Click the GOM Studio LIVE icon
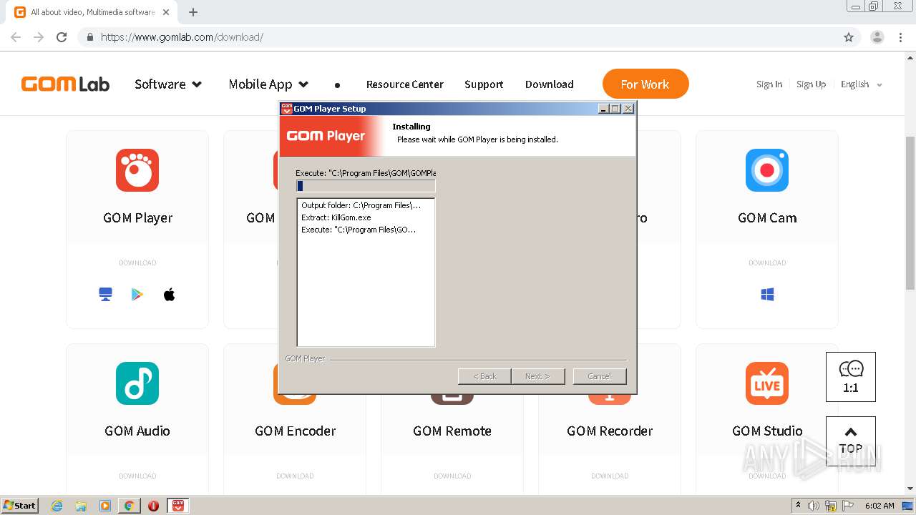This screenshot has height=515, width=916. (767, 383)
